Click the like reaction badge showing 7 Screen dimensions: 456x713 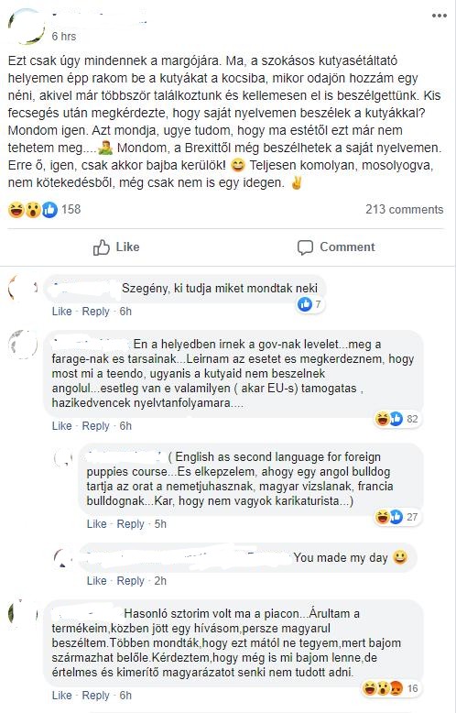point(310,304)
